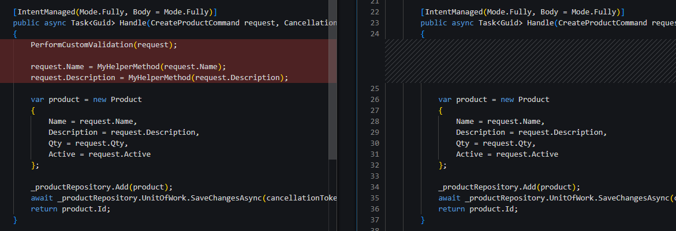Click the IntentManaged attribute in left pane
The height and width of the screenshot is (231, 676).
(x=115, y=12)
